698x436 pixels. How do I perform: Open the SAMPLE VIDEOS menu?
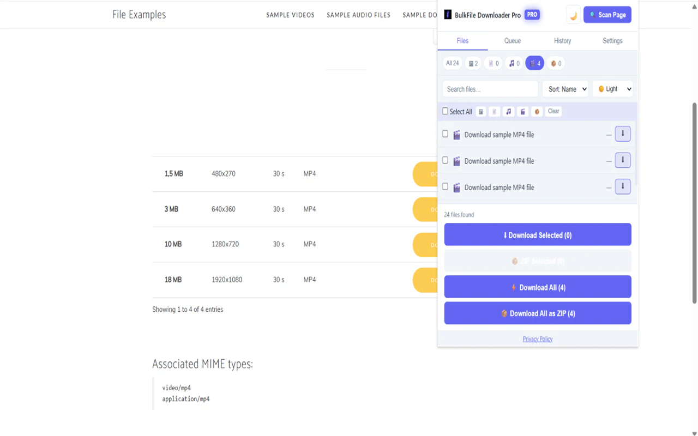pos(290,15)
